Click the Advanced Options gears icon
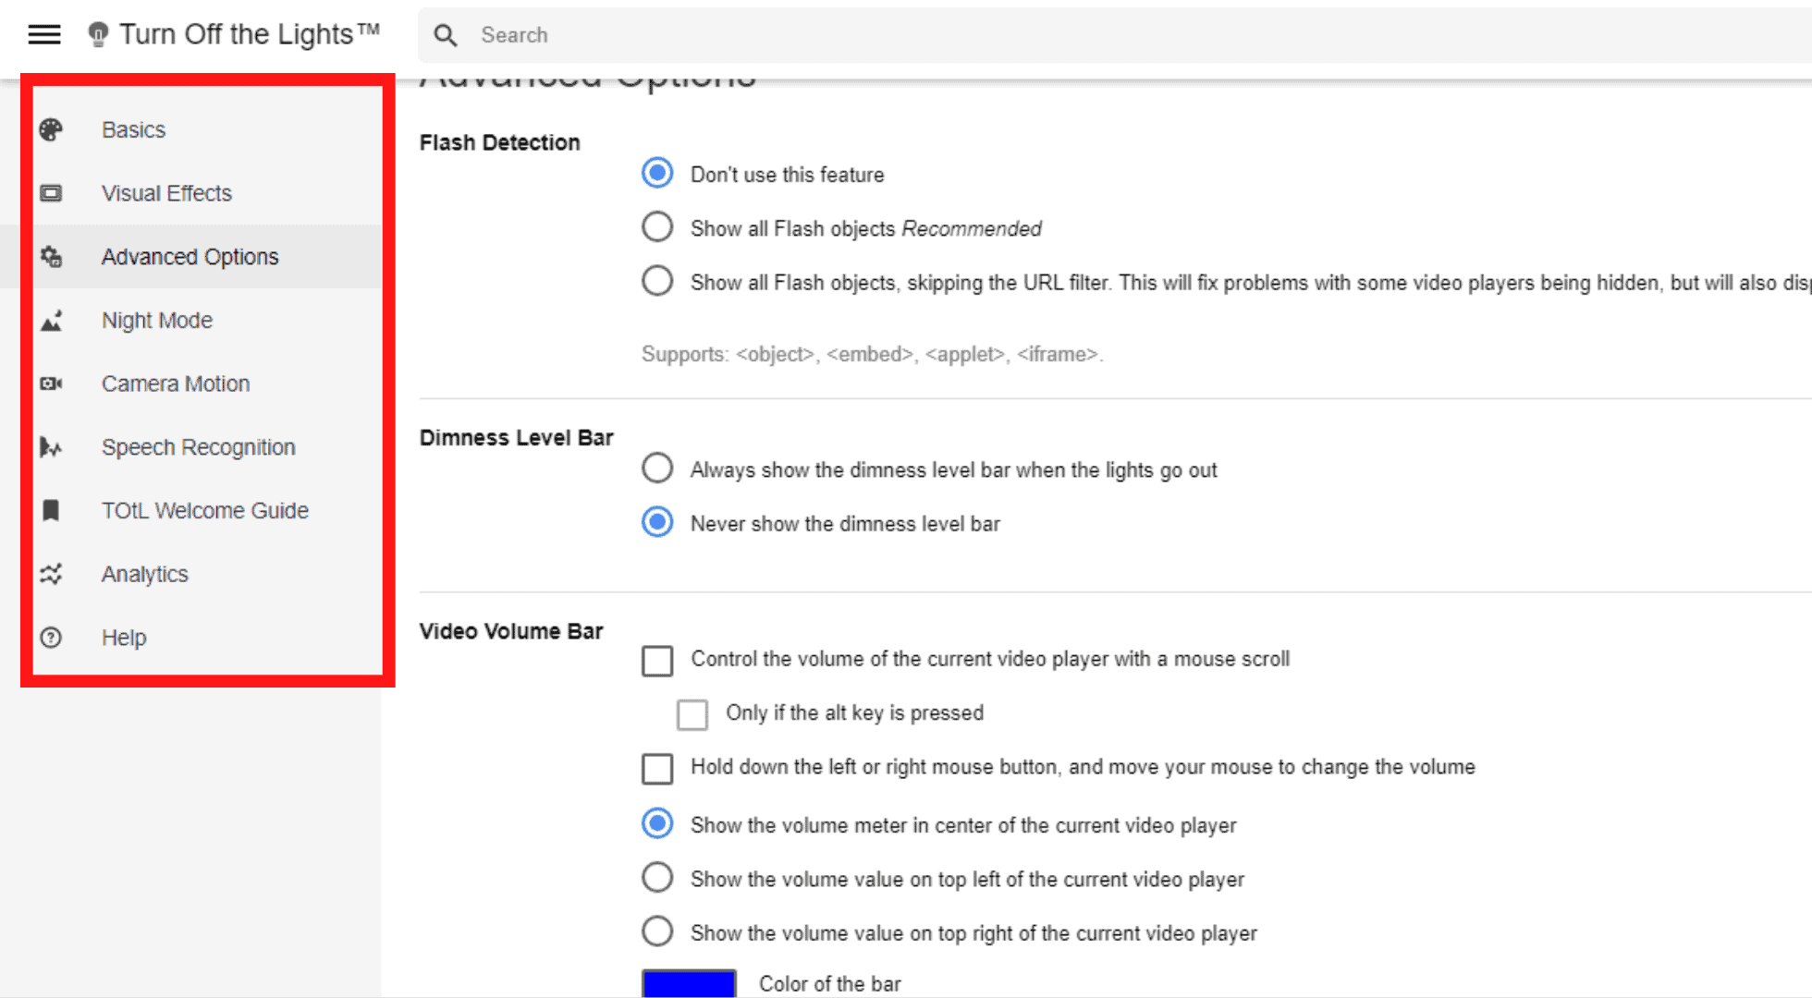 coord(52,257)
